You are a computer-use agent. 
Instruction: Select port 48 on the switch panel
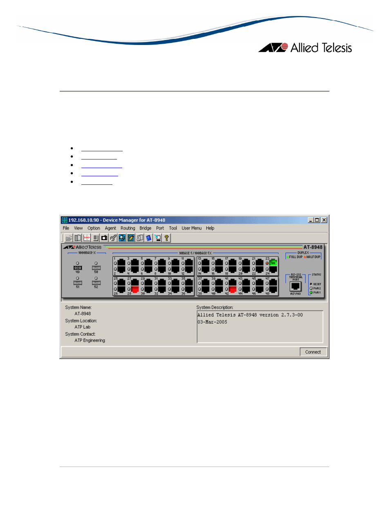(273, 289)
